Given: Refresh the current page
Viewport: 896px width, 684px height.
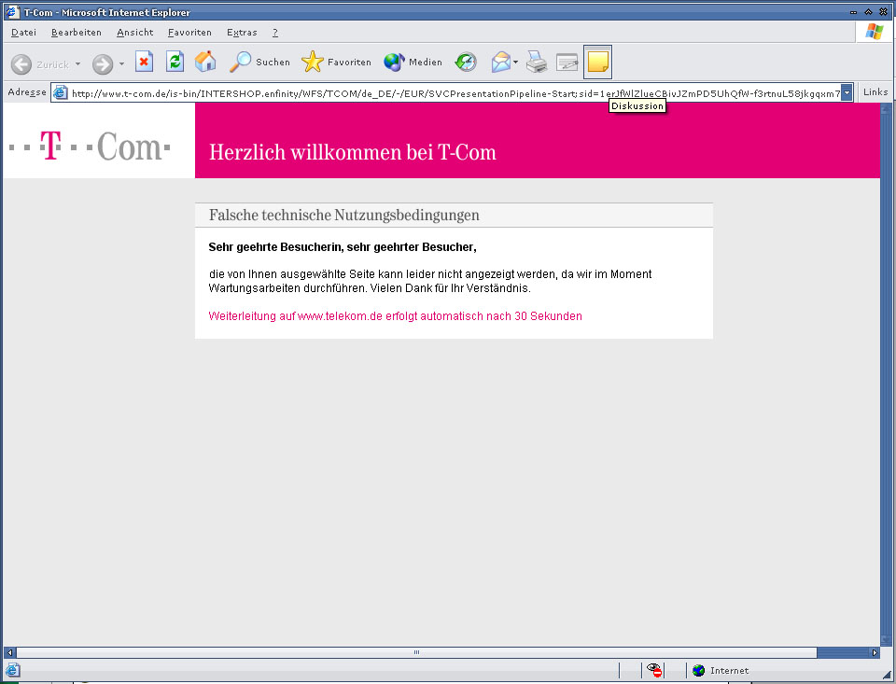Looking at the screenshot, I should (x=175, y=63).
